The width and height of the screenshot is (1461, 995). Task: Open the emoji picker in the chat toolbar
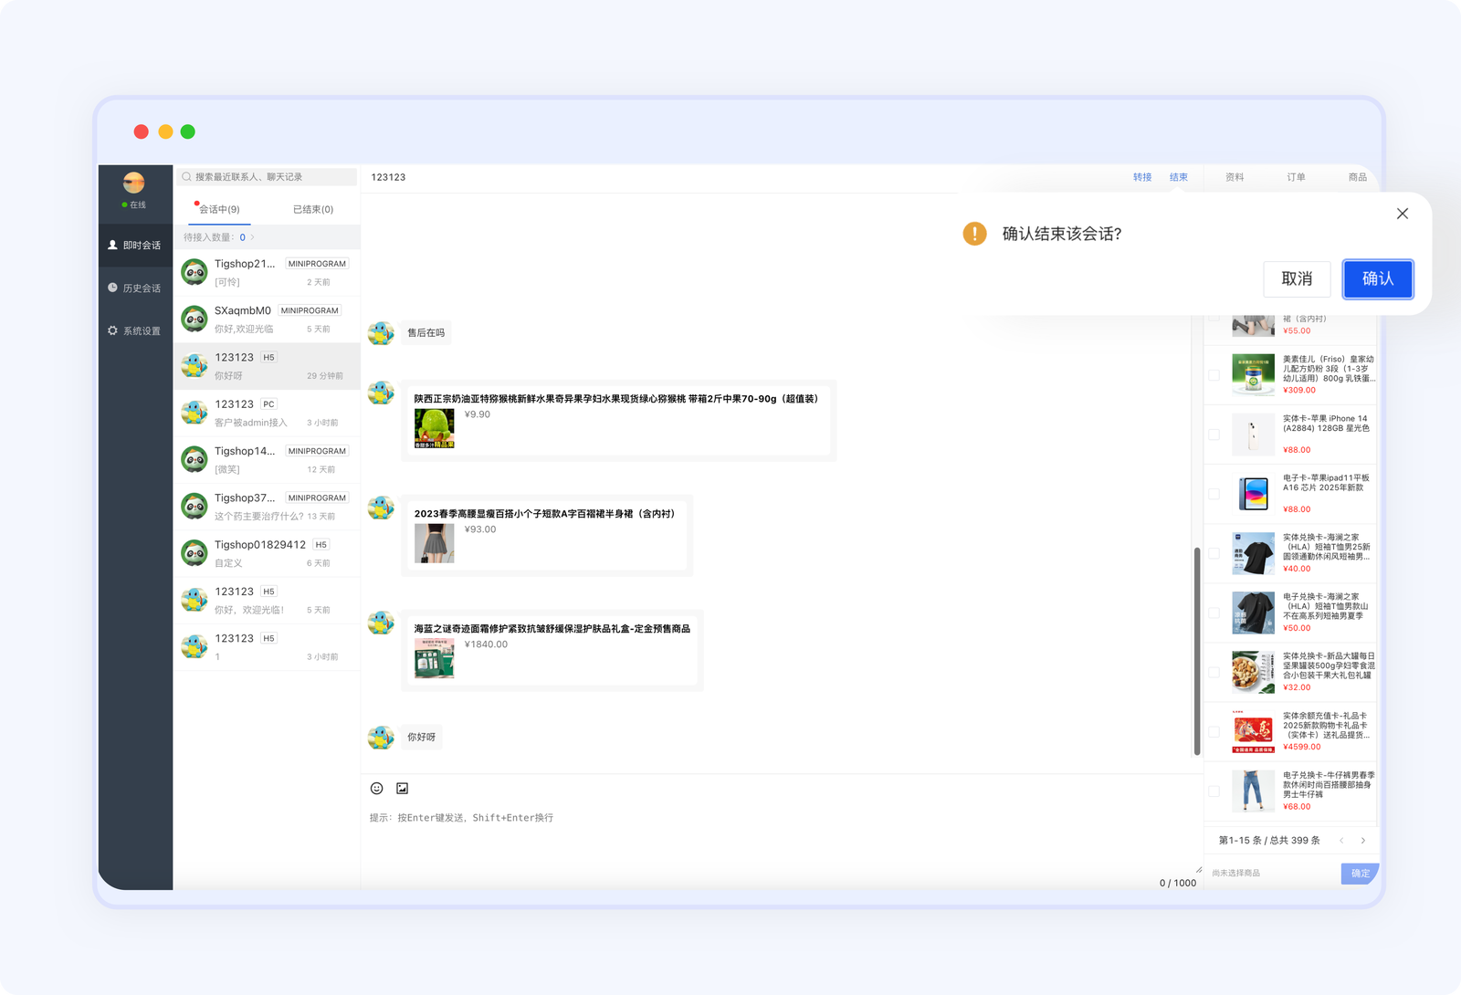point(376,789)
